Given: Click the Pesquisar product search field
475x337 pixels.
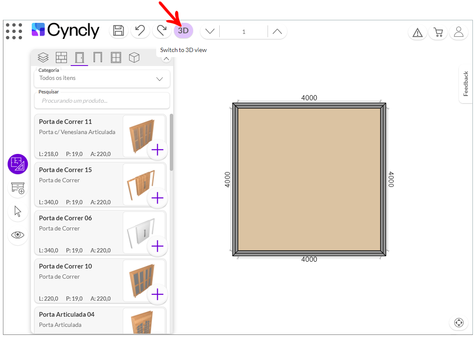Looking at the screenshot, I should coord(102,101).
